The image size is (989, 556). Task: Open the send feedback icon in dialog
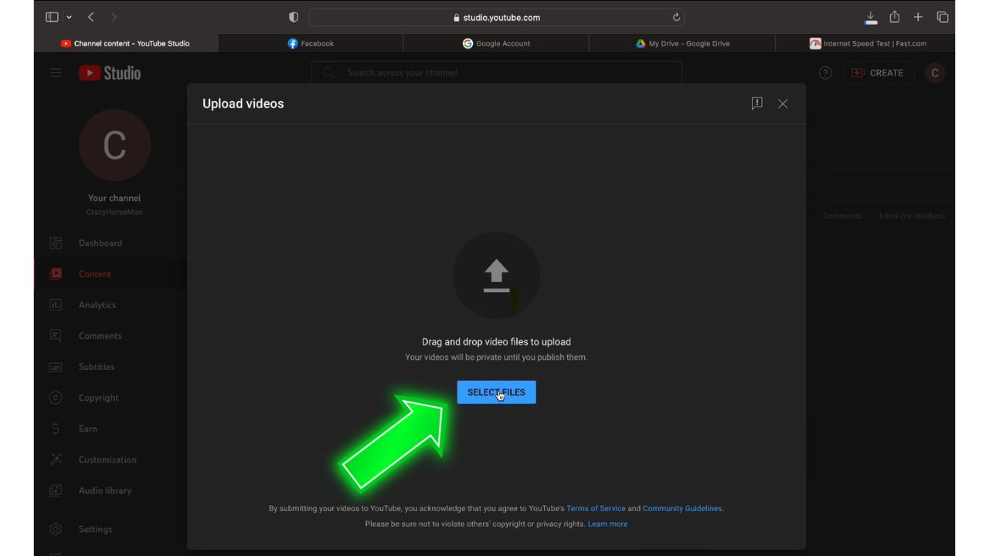[757, 103]
